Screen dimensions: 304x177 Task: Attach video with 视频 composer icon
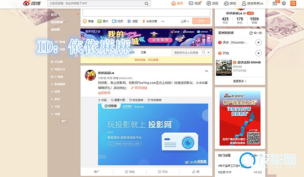tap(117, 21)
